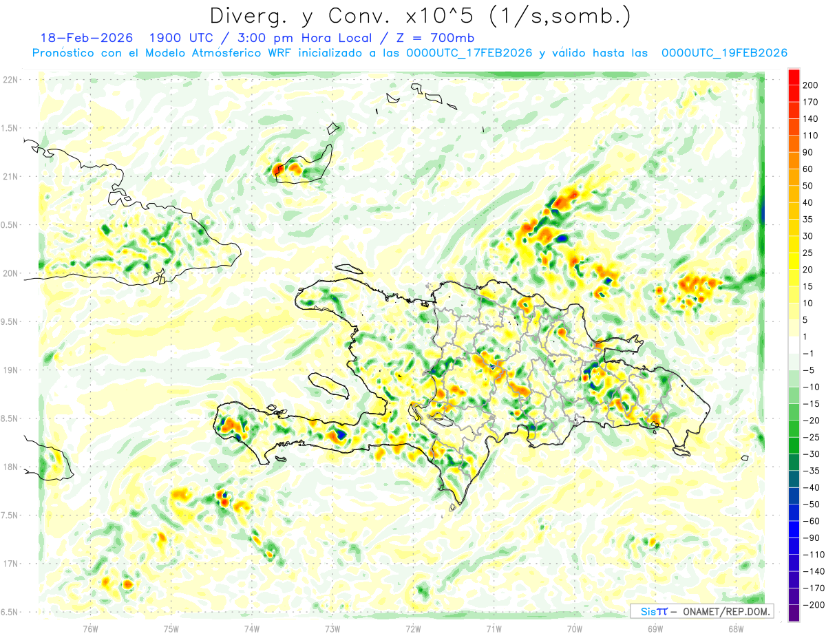Click the '72W' longitude label

[x=413, y=629]
